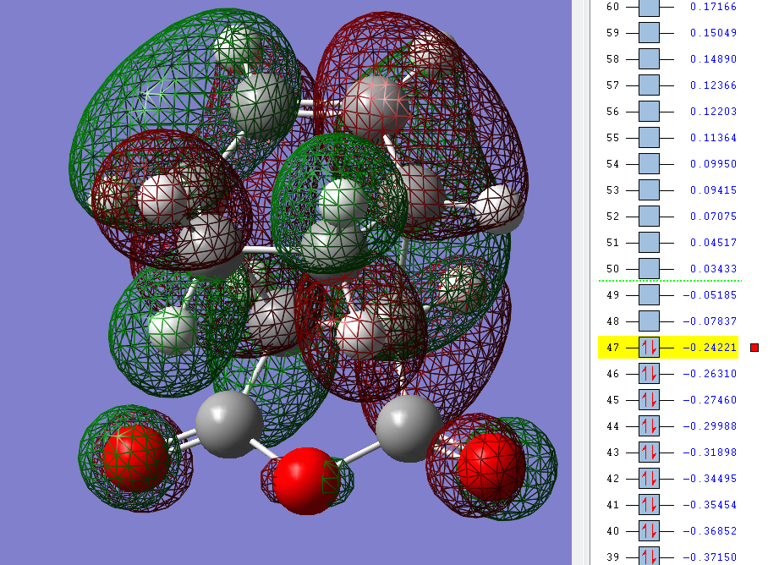Select orbital 60 occupancy box
This screenshot has width=768, height=565.
click(649, 7)
